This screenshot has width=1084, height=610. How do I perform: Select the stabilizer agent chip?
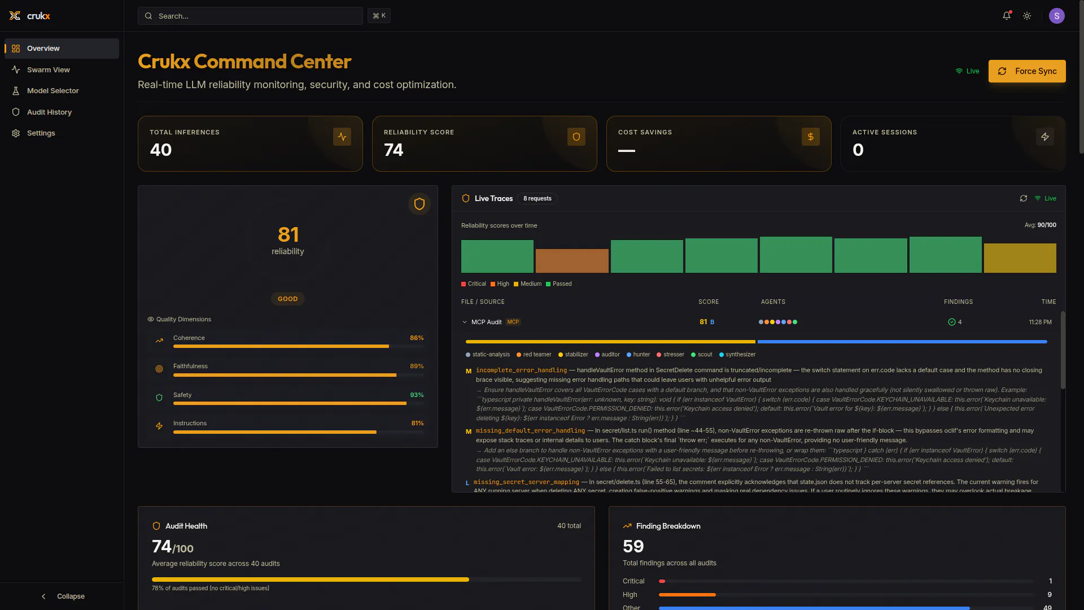[x=573, y=355]
